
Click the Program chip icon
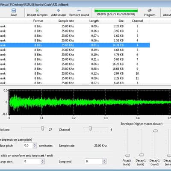[150, 10]
